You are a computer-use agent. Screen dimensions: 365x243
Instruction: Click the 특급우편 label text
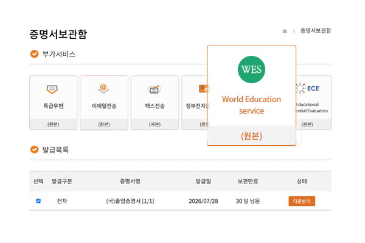click(54, 106)
